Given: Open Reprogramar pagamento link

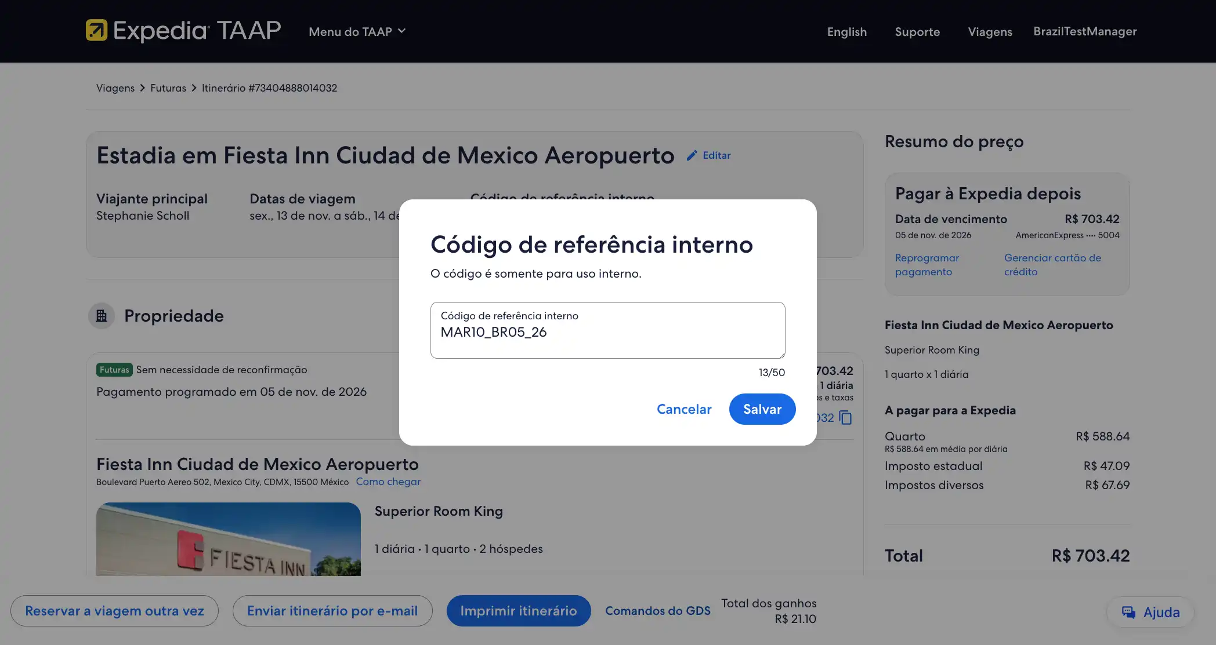Looking at the screenshot, I should (927, 265).
